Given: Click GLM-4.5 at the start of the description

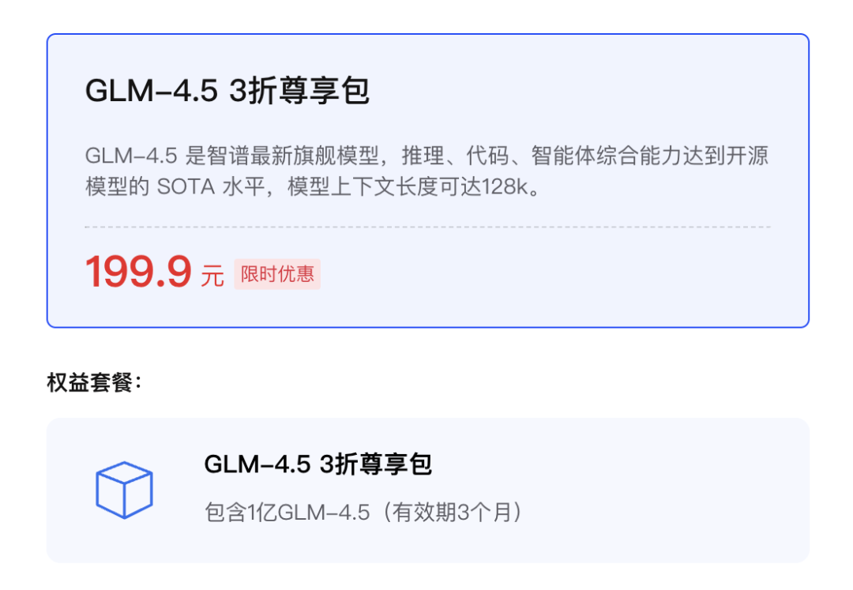Looking at the screenshot, I should 131,156.
